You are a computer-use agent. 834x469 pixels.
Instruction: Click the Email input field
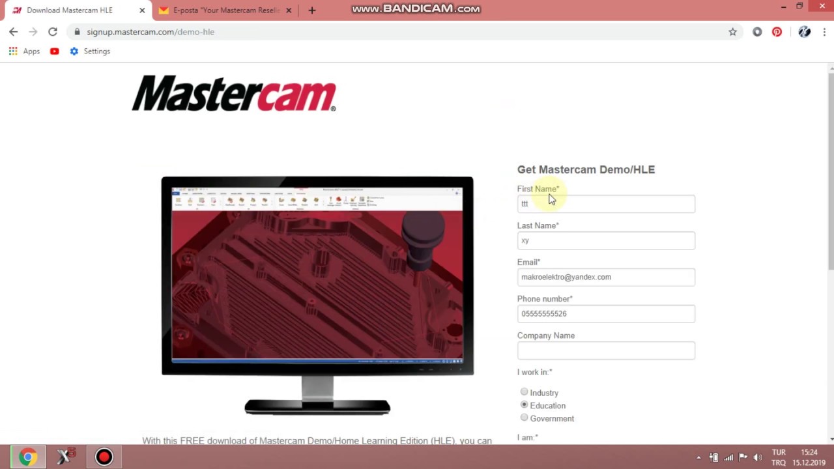[x=606, y=277]
